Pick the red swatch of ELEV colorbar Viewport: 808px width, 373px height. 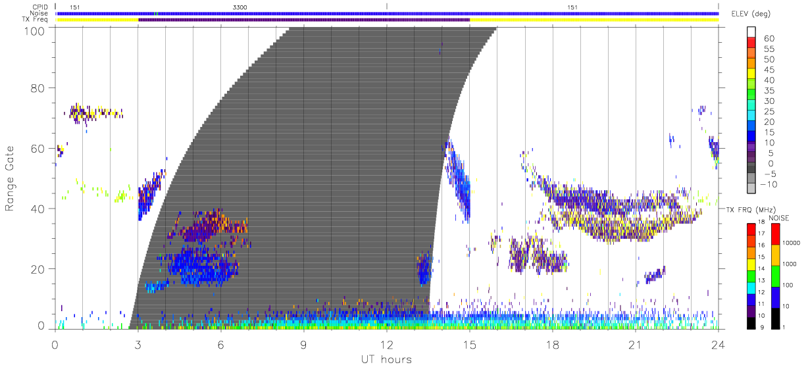pyautogui.click(x=753, y=43)
